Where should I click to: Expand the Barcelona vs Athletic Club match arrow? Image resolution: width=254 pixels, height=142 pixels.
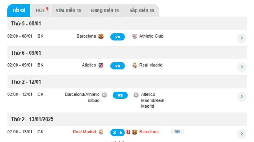(x=242, y=38)
